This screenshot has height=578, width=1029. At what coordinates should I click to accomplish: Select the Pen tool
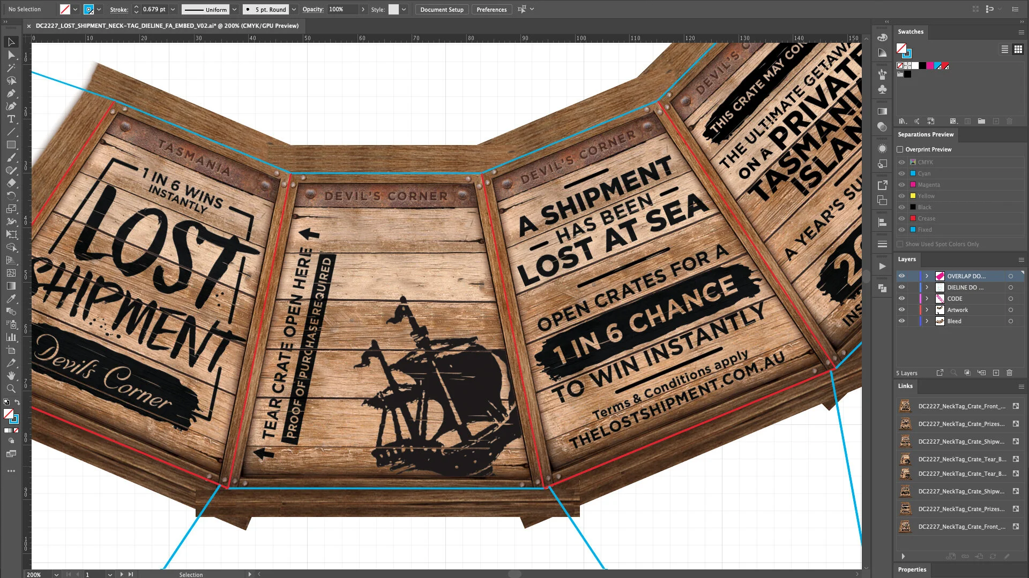pos(11,94)
